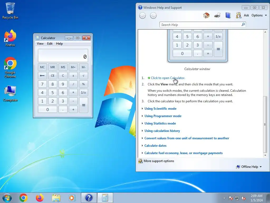Image resolution: width=270 pixels, height=203 pixels.
Task: Open Windows Media Player from the taskbar
Action: 72,198
